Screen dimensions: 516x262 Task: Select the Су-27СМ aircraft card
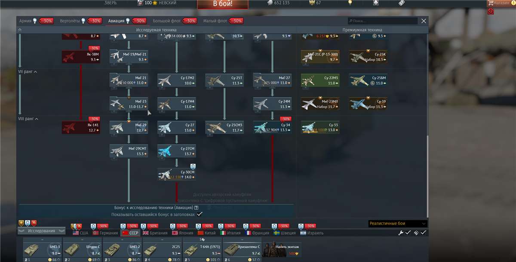click(x=177, y=151)
